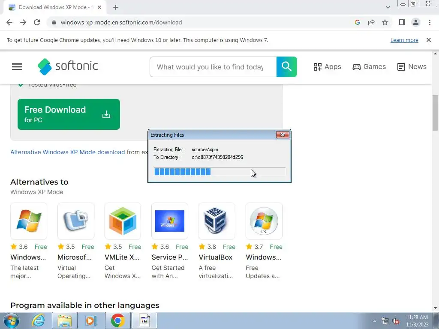The image size is (439, 329).
Task: Select the 'sources\xpm' extracting file text
Action: click(x=204, y=150)
